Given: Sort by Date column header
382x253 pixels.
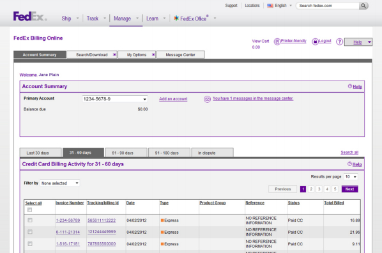Looking at the screenshot, I should pyautogui.click(x=130, y=203).
